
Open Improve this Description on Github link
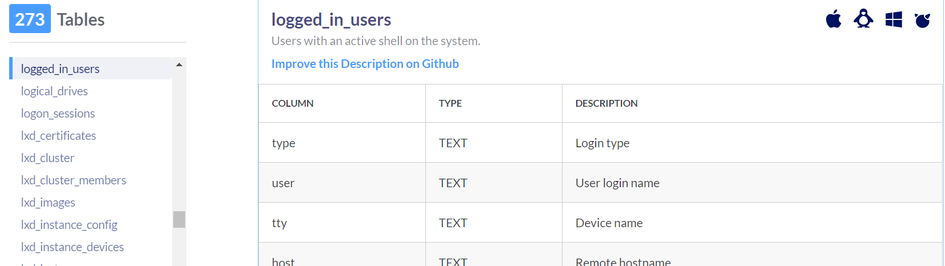point(365,64)
